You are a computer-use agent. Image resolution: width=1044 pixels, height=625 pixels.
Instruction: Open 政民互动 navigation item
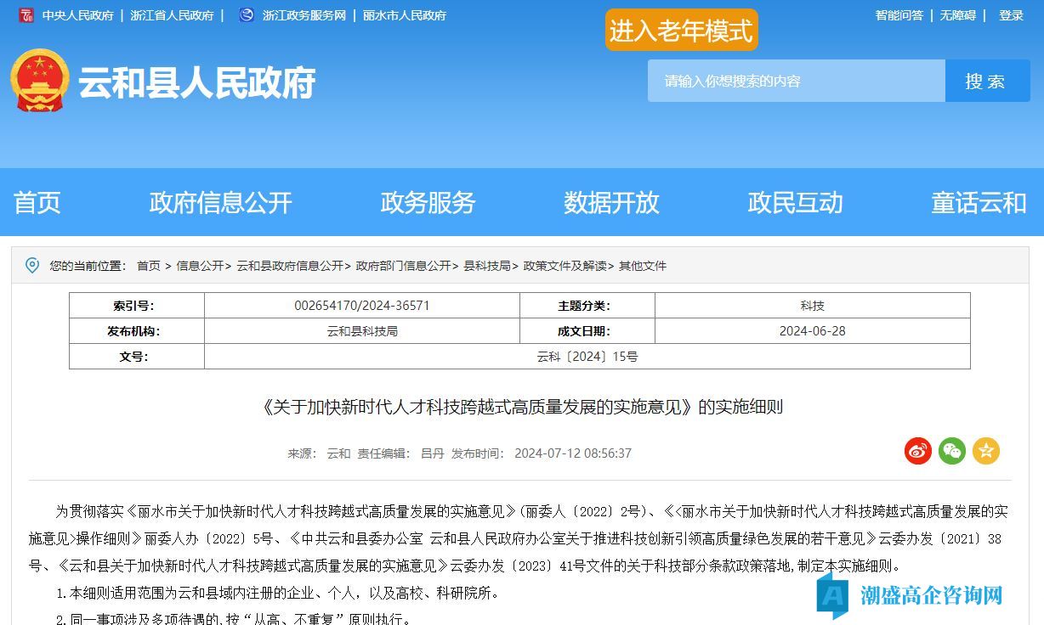[795, 203]
